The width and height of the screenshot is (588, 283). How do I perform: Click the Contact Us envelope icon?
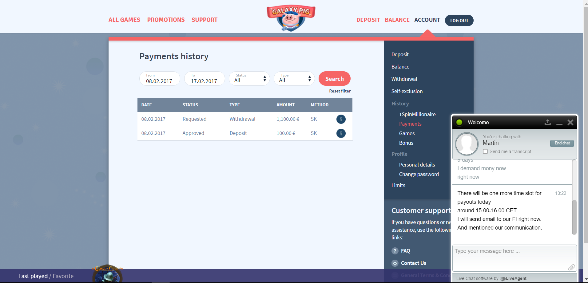pyautogui.click(x=395, y=263)
